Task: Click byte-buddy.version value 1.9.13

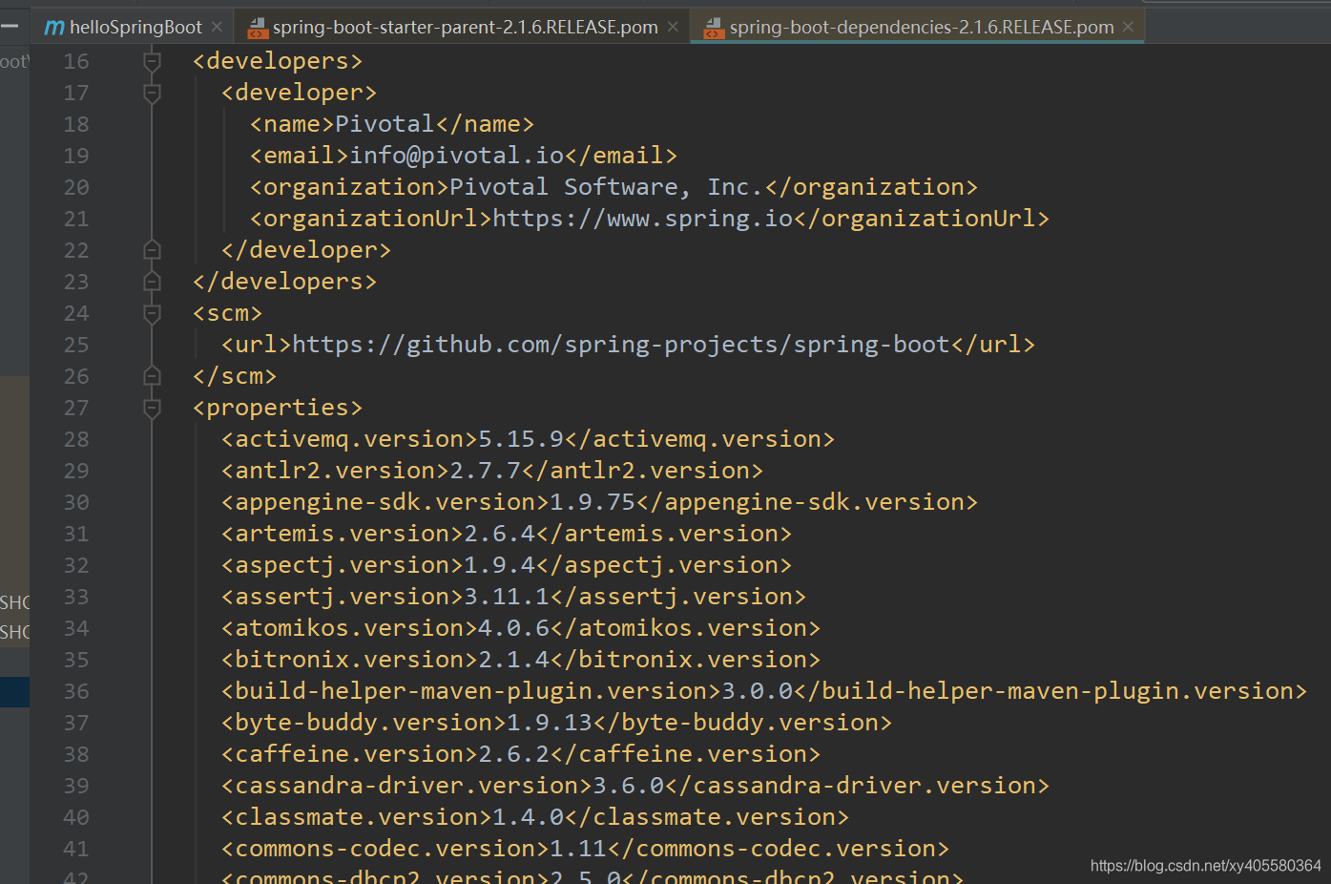Action: (550, 723)
